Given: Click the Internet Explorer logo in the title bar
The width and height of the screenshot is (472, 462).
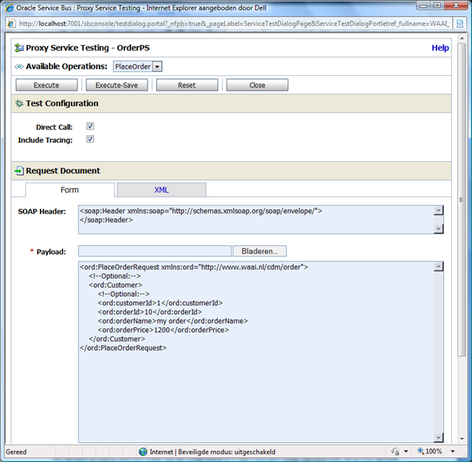Looking at the screenshot, I should click(x=10, y=7).
